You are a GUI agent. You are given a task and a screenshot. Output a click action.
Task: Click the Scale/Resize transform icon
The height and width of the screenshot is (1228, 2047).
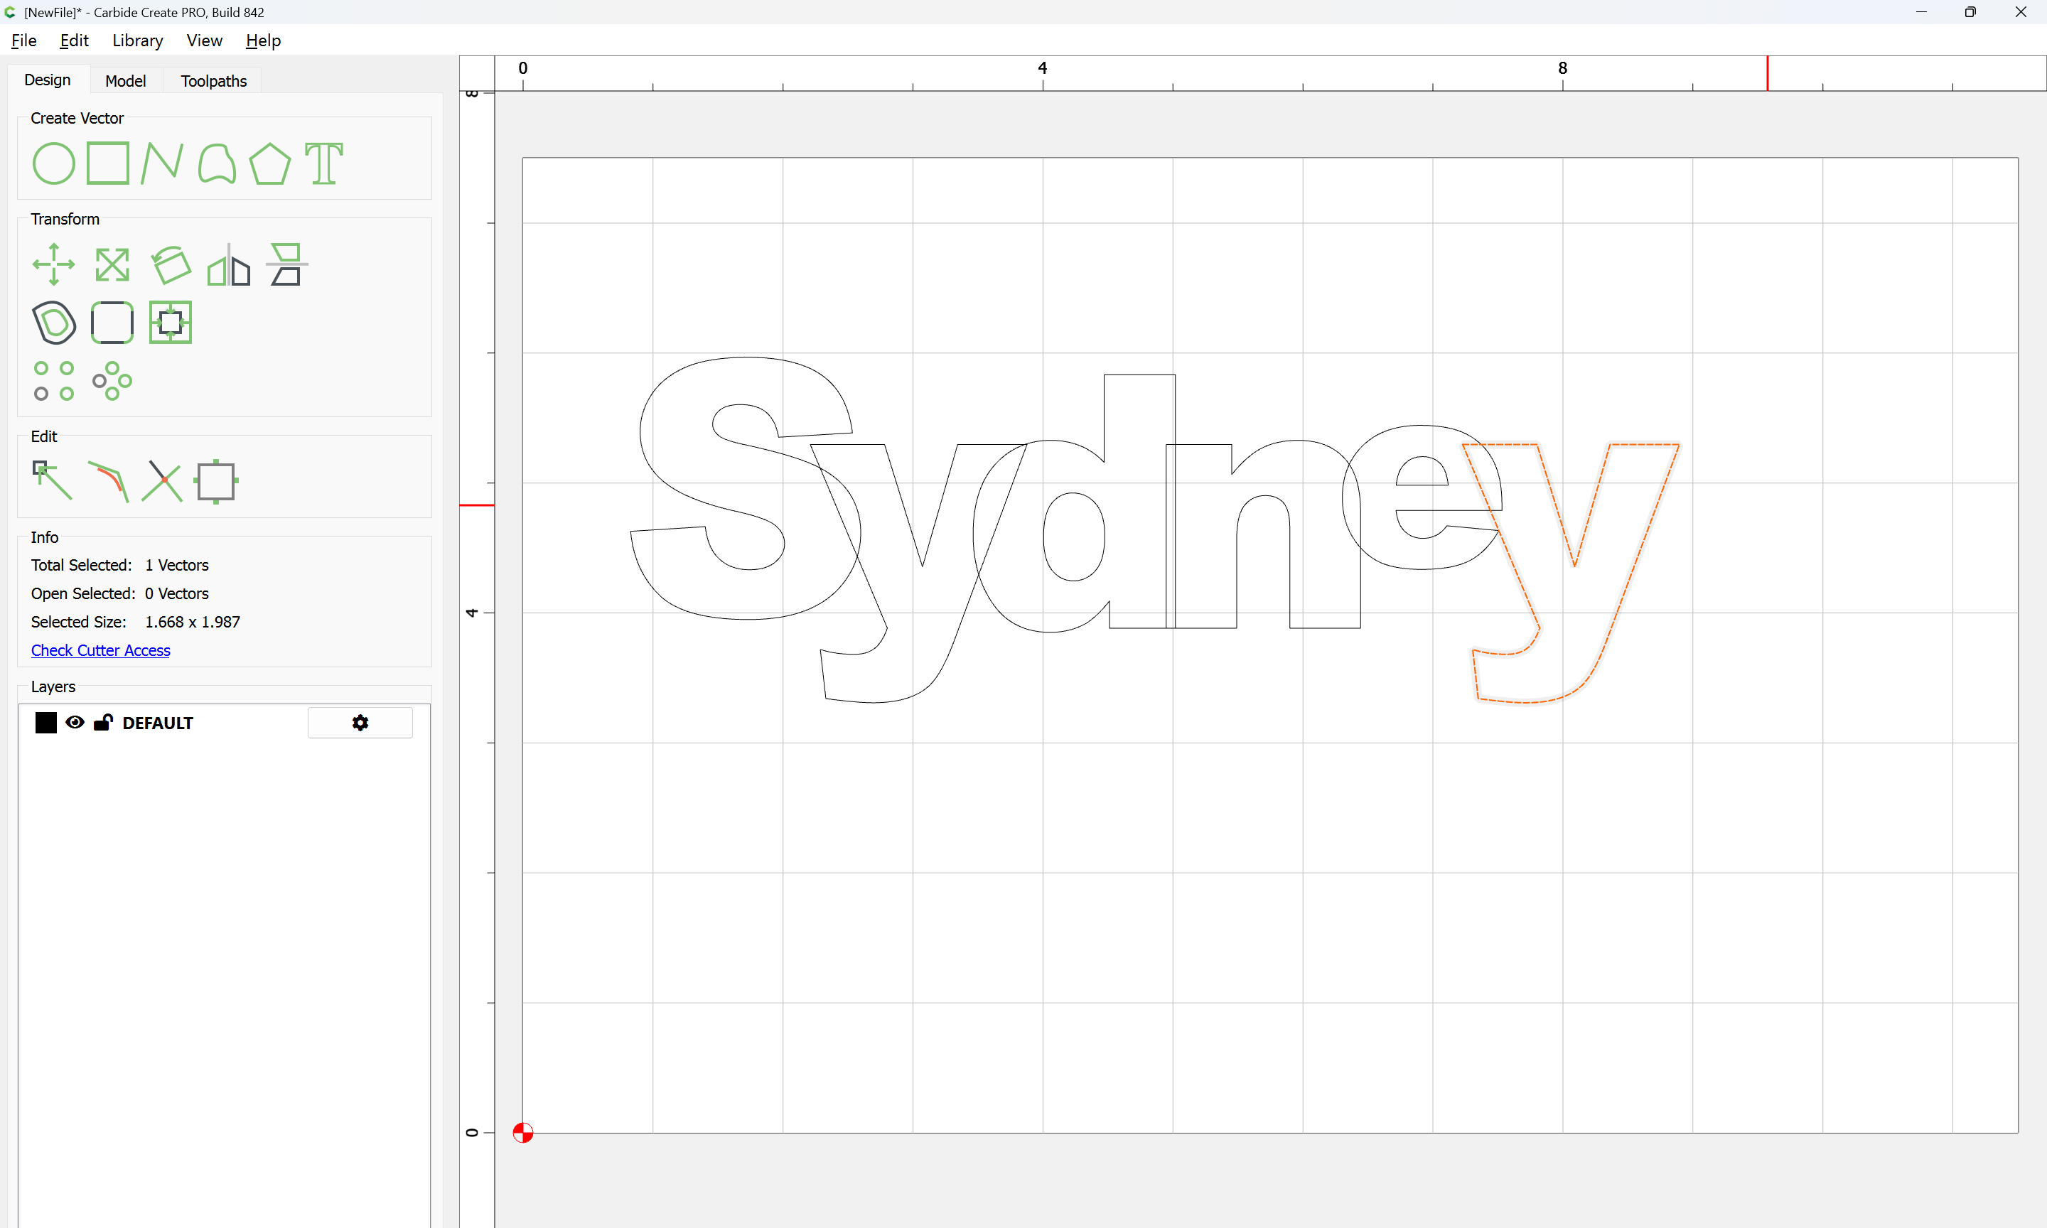coord(112,264)
